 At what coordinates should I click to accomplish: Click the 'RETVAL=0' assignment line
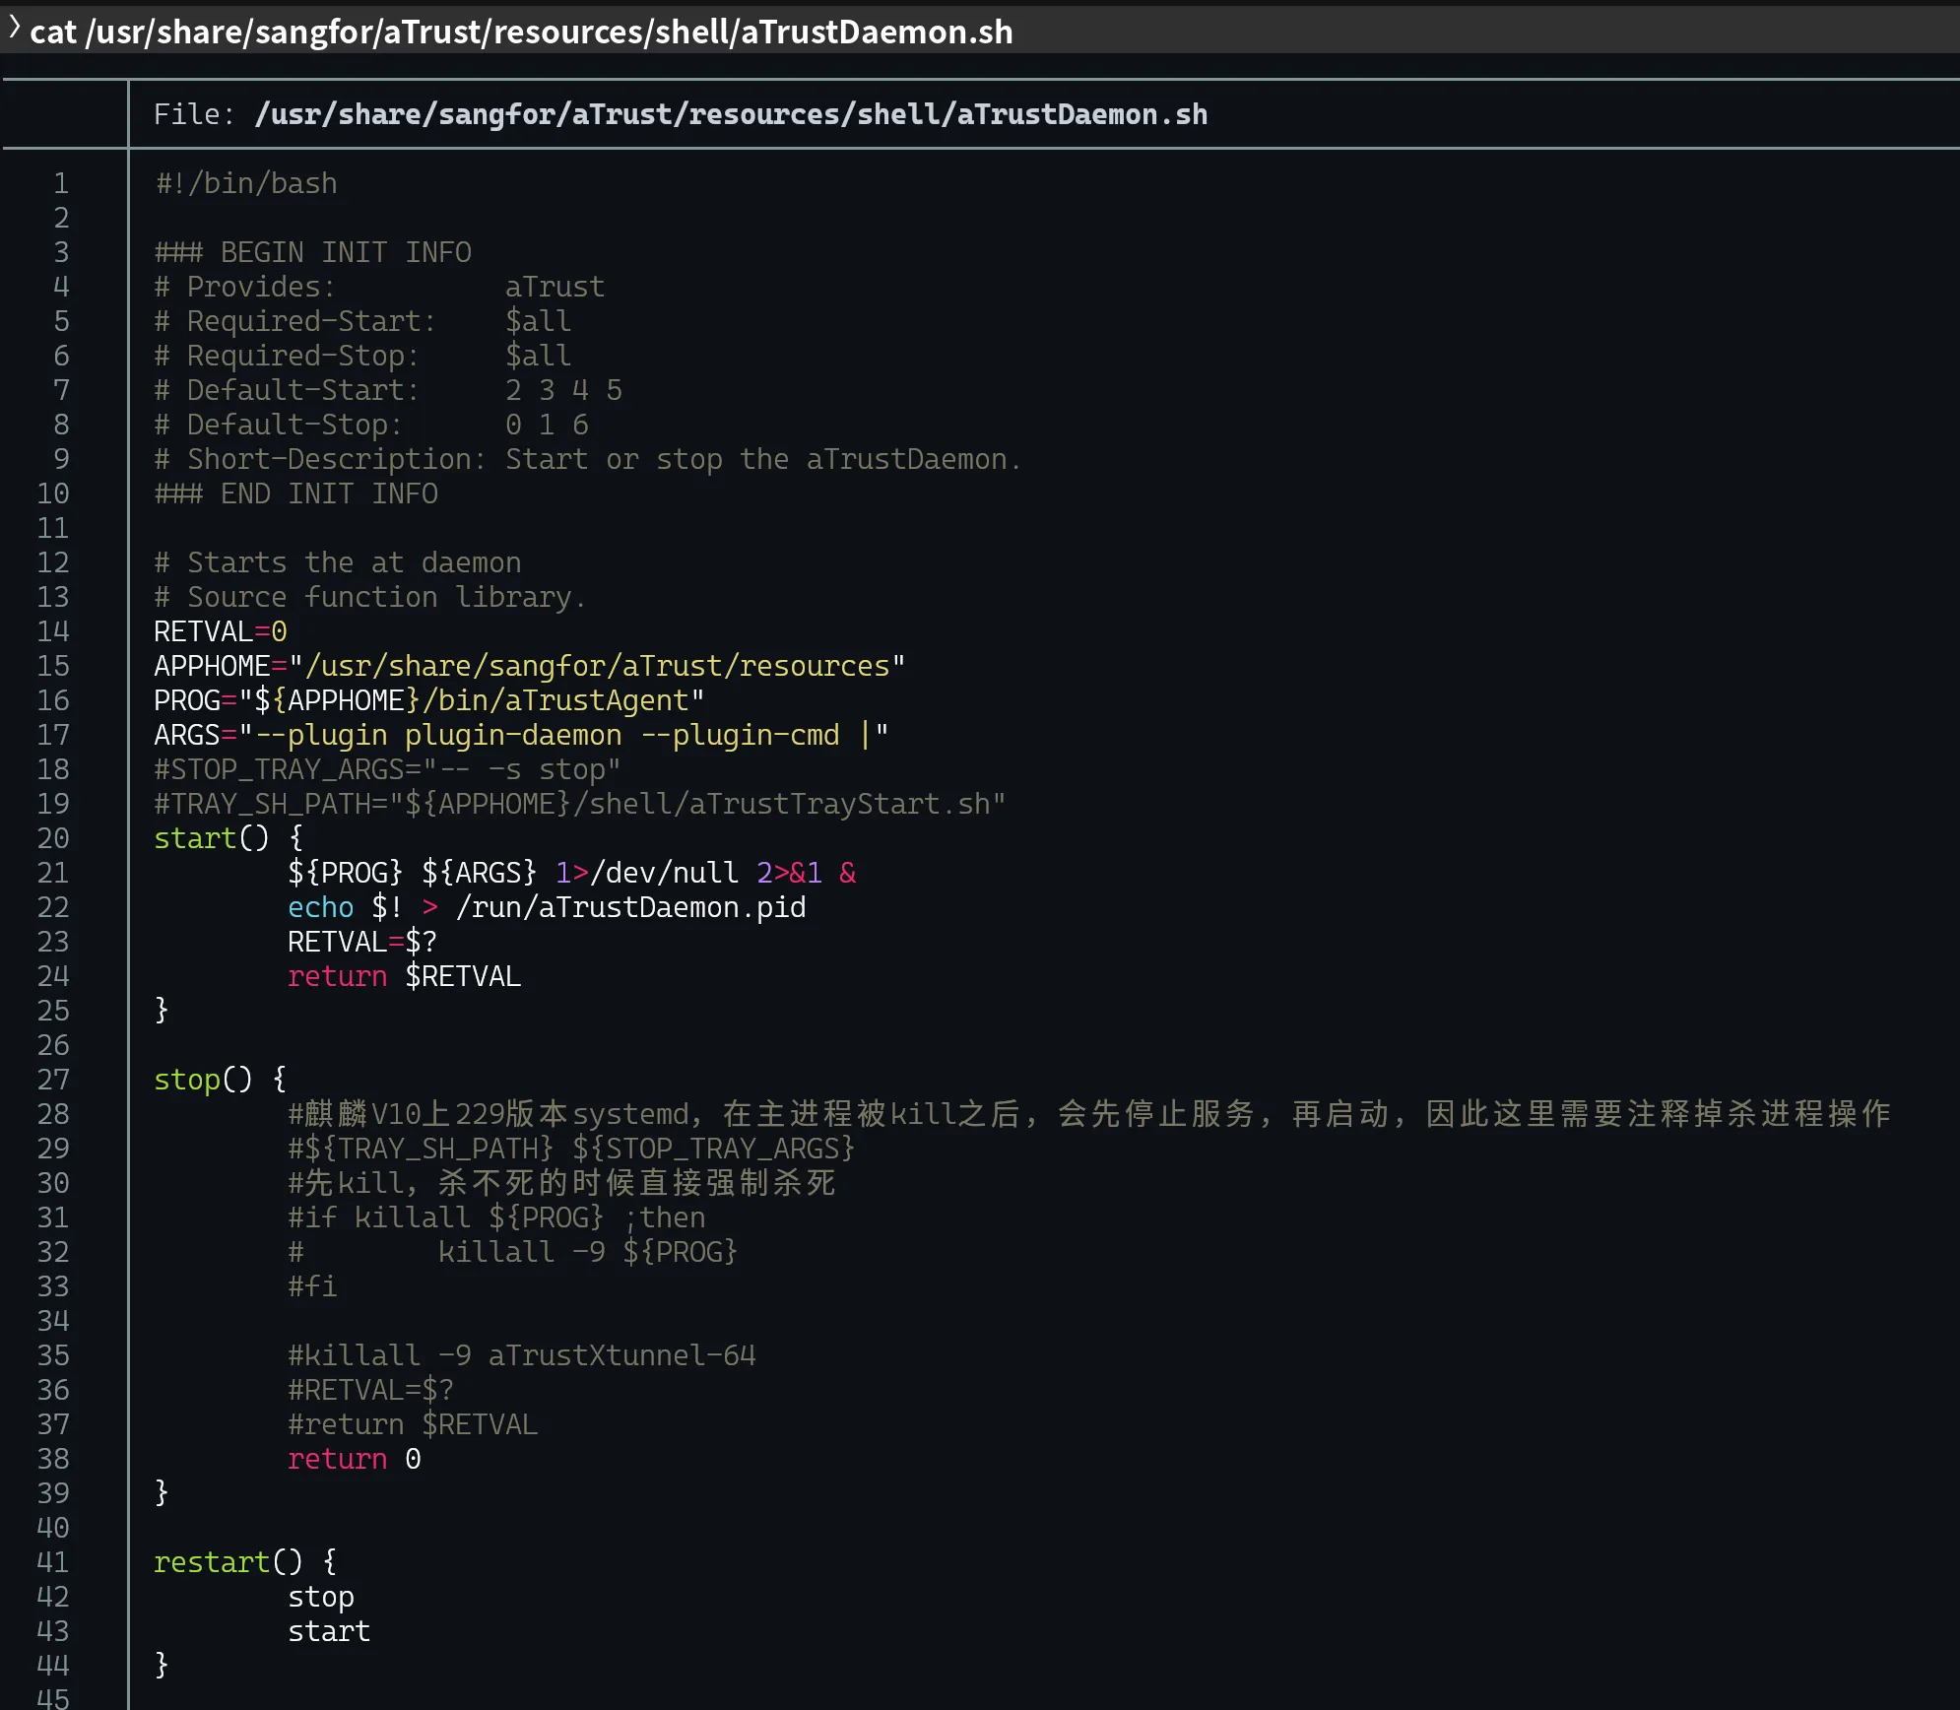(x=221, y=631)
